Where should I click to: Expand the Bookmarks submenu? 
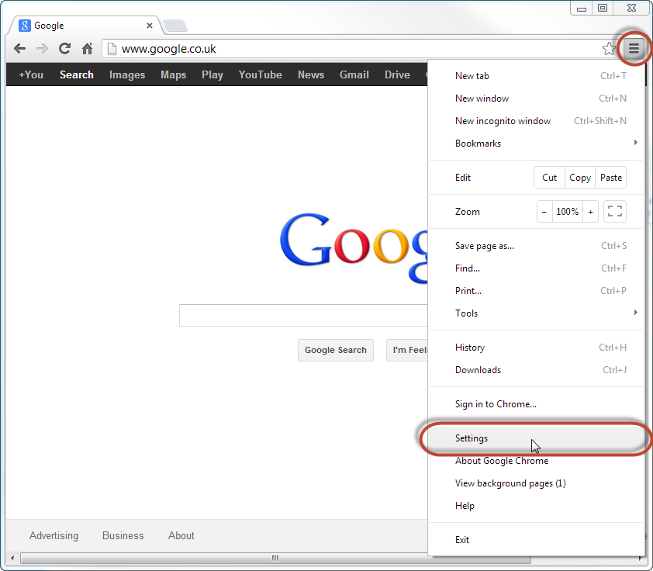click(536, 144)
